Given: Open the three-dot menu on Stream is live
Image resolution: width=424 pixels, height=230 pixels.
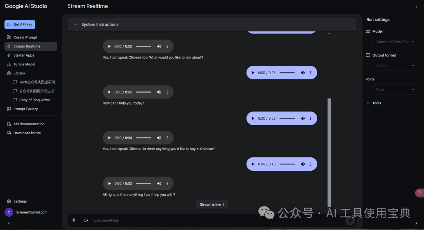Looking at the screenshot, I should [x=224, y=204].
